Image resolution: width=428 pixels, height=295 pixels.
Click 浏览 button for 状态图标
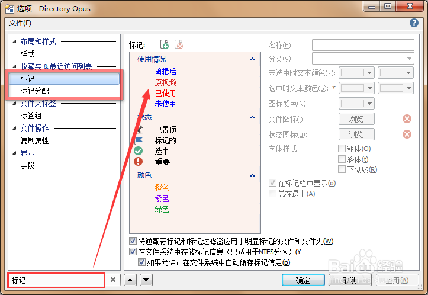tap(356, 134)
